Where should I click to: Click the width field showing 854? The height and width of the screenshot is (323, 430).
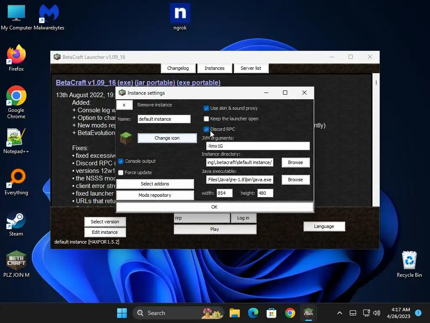pyautogui.click(x=224, y=193)
